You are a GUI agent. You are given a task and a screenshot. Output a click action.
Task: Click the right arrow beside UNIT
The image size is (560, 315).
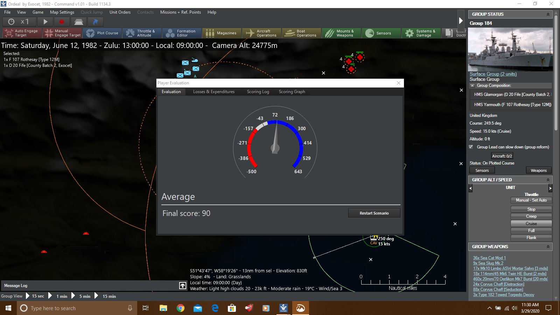tap(550, 188)
